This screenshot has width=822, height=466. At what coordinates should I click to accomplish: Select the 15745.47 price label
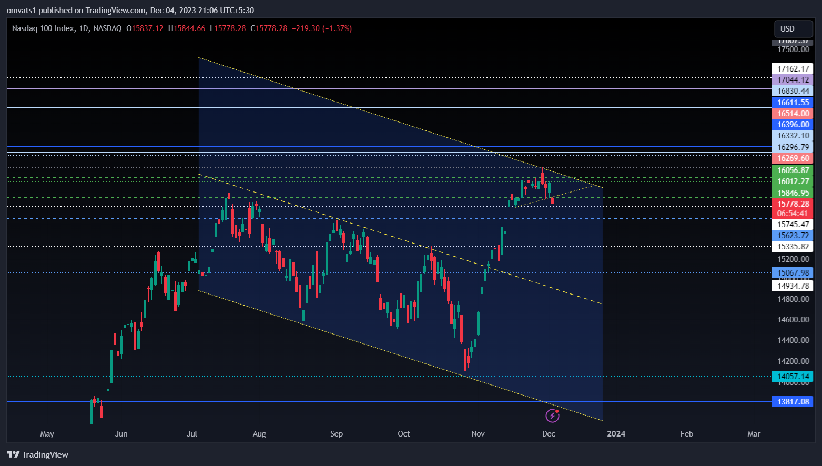point(793,225)
